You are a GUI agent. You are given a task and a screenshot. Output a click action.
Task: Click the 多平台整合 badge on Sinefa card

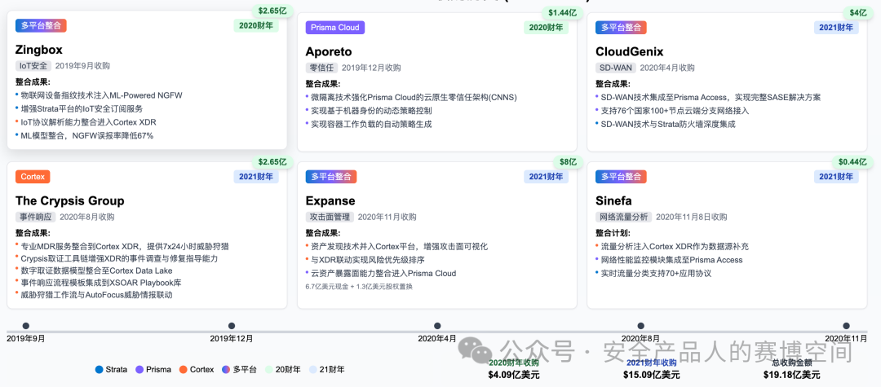click(x=621, y=177)
